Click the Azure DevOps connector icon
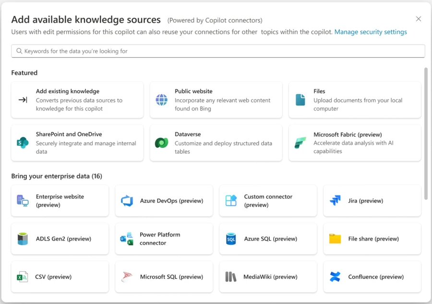 tap(126, 201)
